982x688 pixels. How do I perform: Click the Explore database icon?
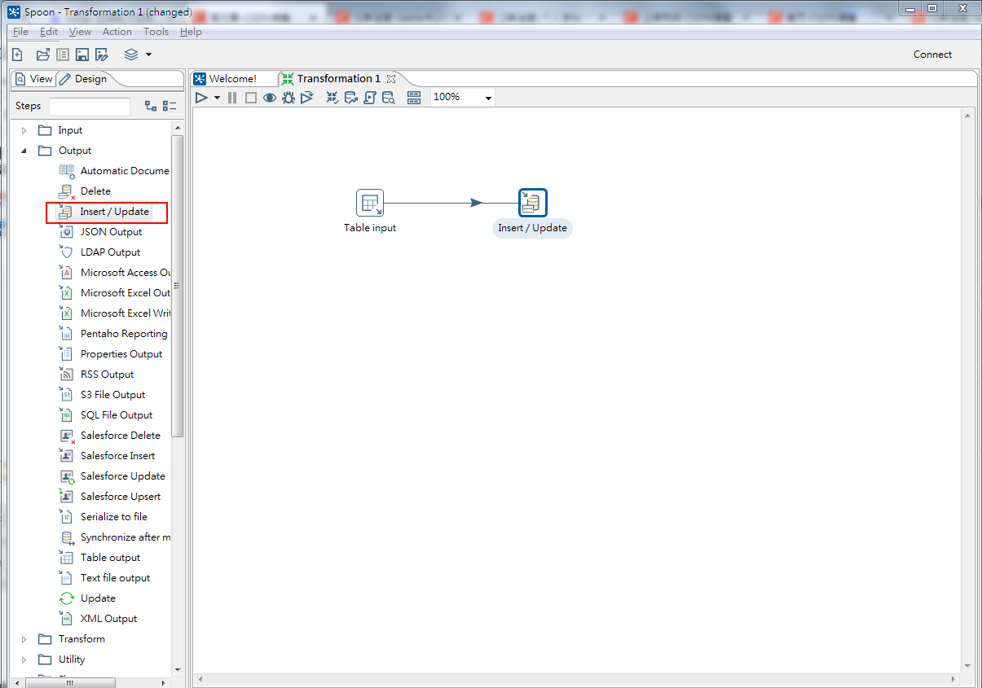389,98
